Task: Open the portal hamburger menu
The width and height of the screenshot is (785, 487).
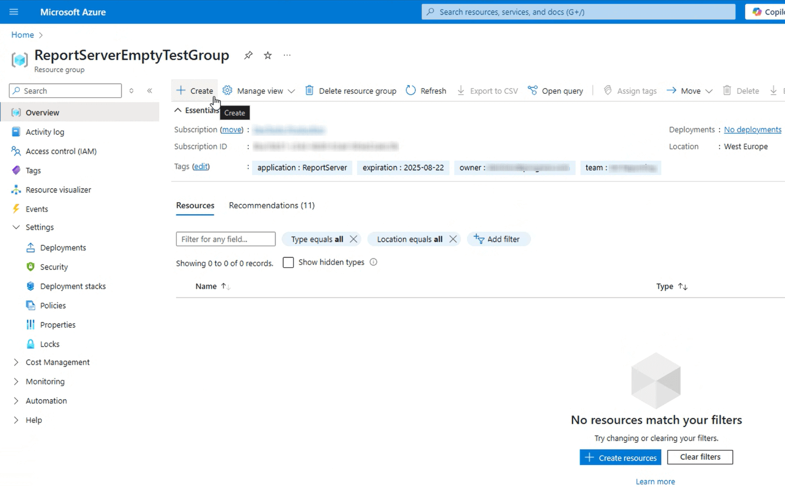Action: point(14,12)
